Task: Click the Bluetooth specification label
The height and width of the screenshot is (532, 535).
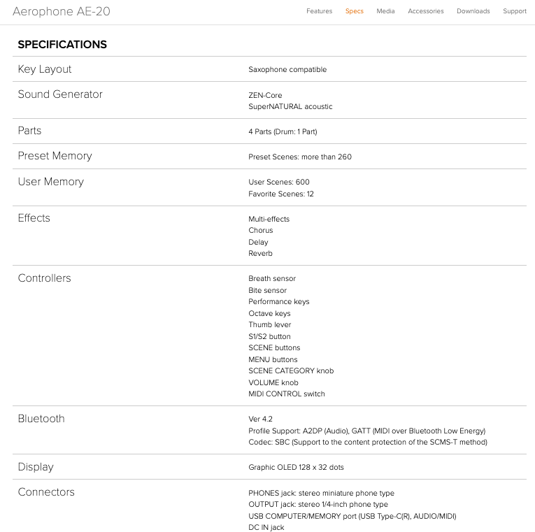Action: pyautogui.click(x=41, y=419)
